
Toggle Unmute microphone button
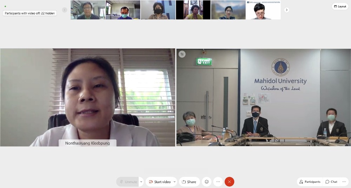(x=128, y=182)
